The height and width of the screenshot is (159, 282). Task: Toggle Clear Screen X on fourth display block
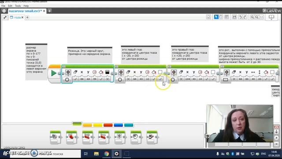(234, 79)
